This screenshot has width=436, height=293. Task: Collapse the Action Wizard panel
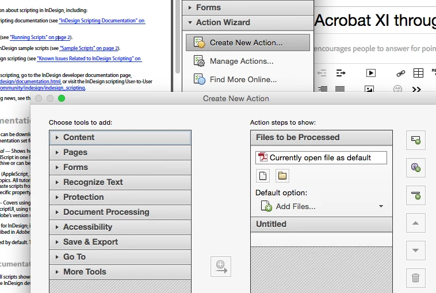(248, 22)
